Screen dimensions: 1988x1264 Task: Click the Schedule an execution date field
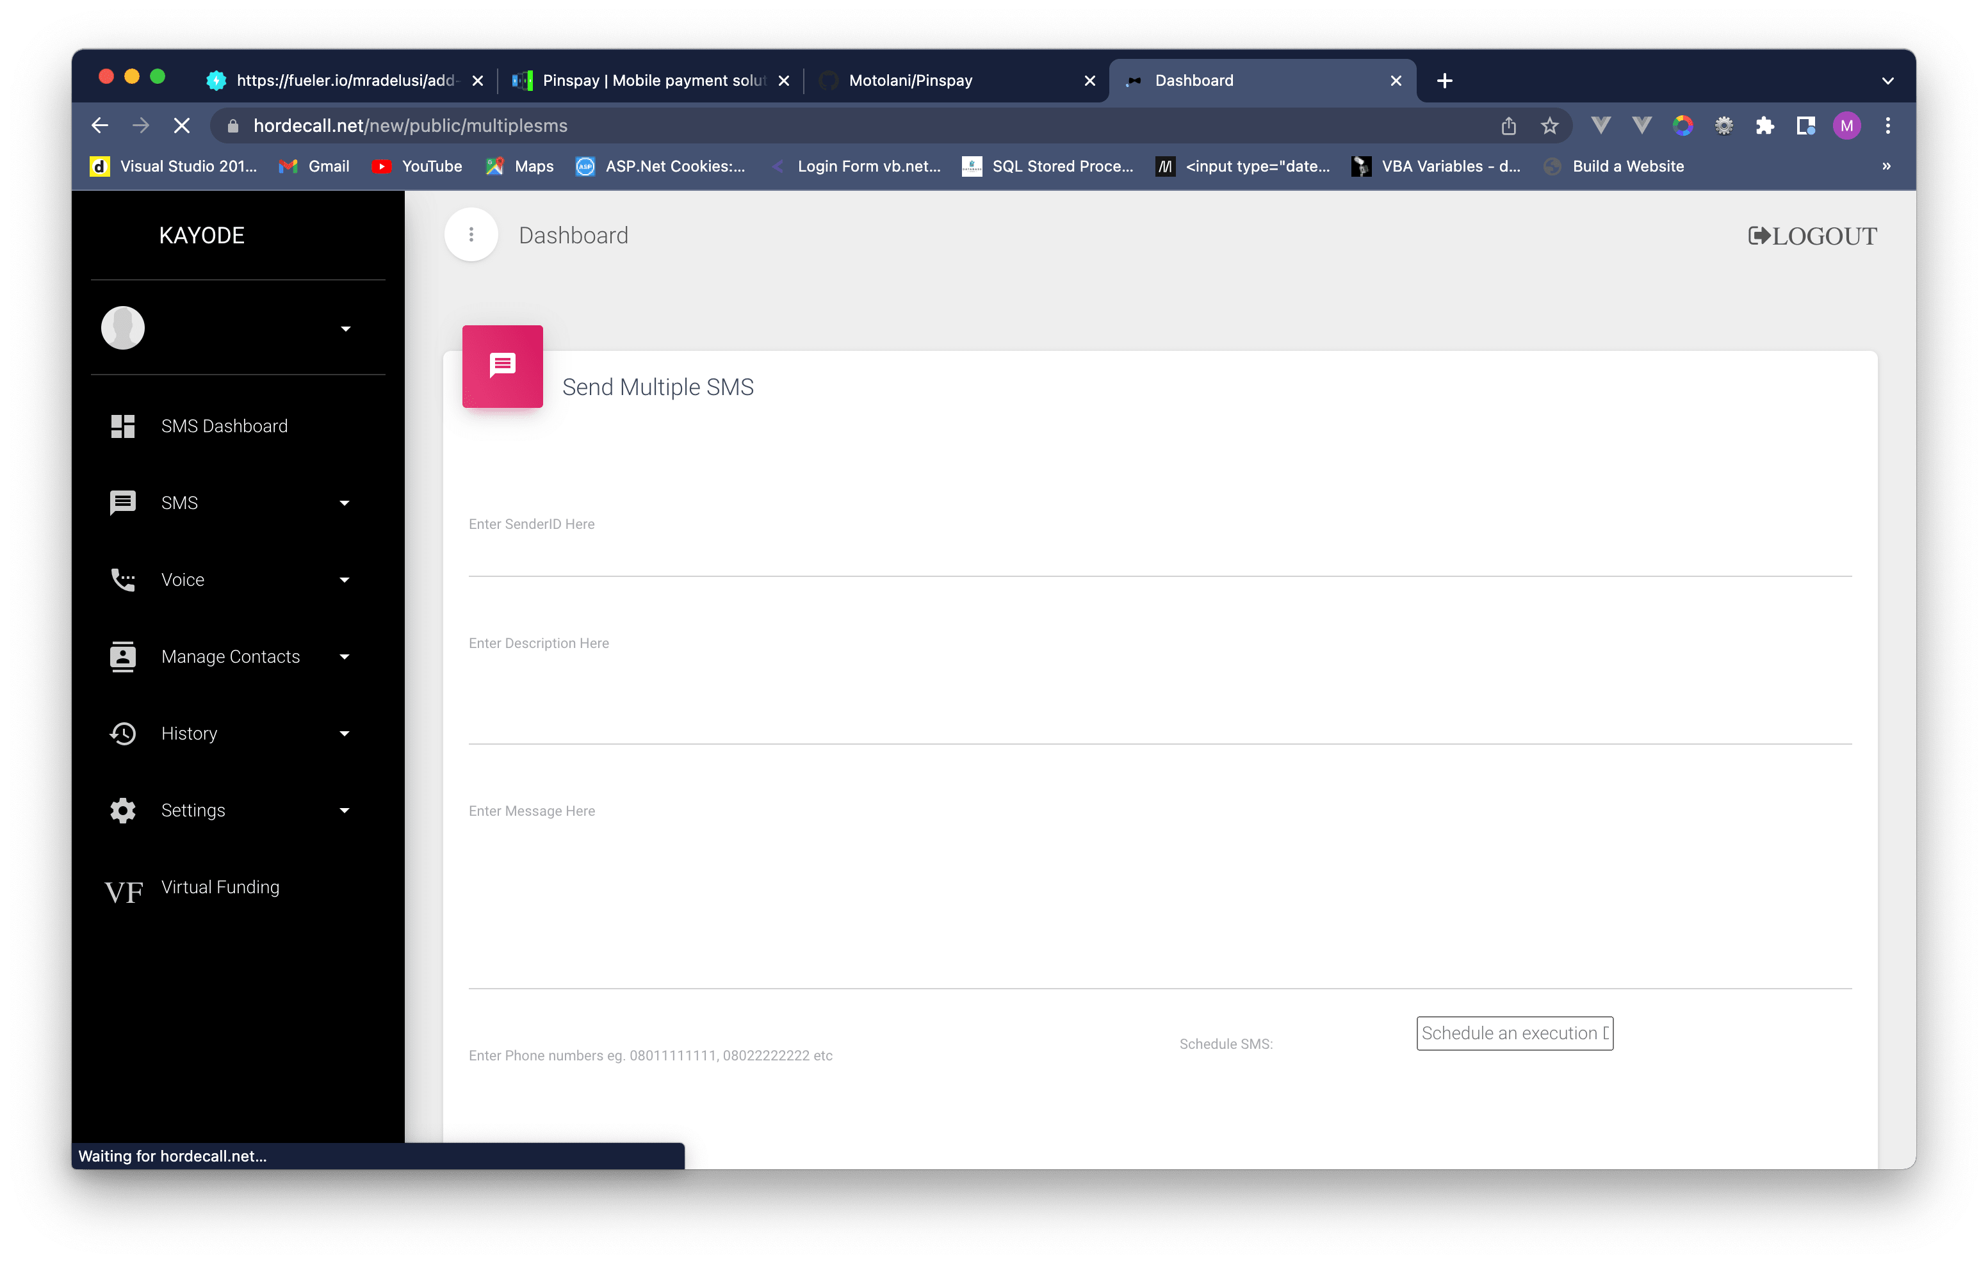tap(1514, 1033)
